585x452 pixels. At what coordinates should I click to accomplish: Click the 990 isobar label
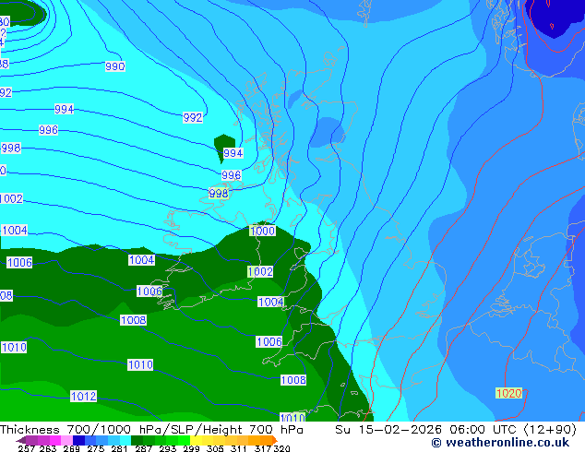pyautogui.click(x=115, y=66)
